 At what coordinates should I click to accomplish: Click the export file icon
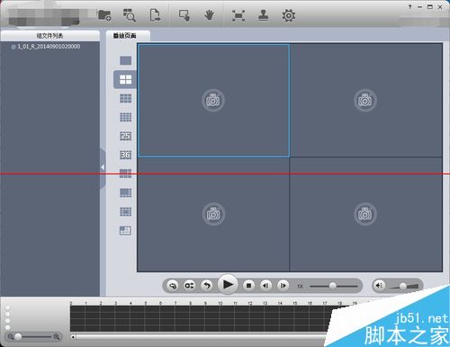tap(155, 15)
